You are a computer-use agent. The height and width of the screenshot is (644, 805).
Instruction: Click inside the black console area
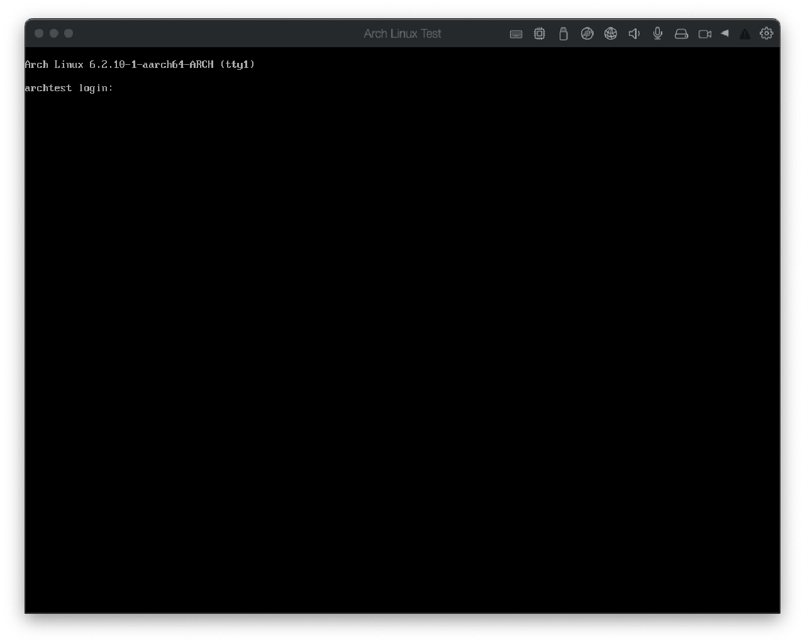[x=402, y=346]
